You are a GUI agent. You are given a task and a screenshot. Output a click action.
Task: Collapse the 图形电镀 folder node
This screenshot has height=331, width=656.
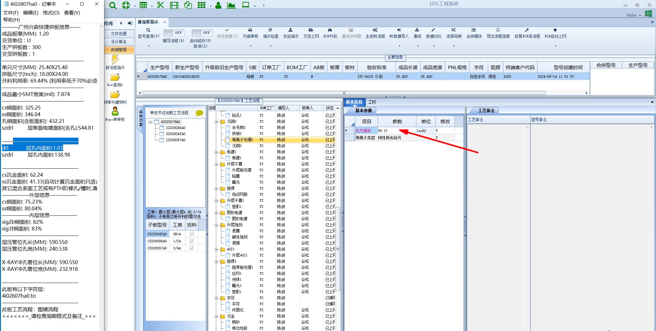pos(217,213)
